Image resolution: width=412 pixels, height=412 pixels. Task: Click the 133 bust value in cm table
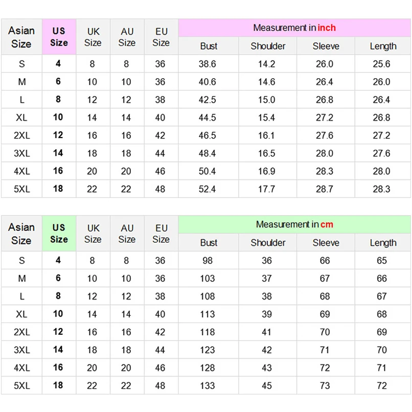tap(208, 385)
